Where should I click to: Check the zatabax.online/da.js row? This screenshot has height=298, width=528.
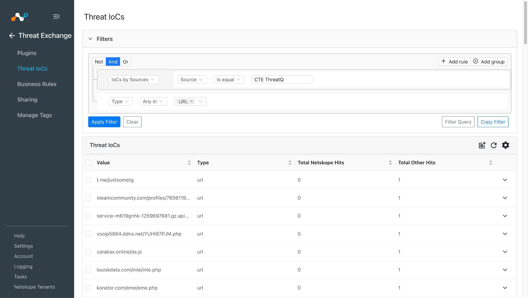click(x=88, y=252)
